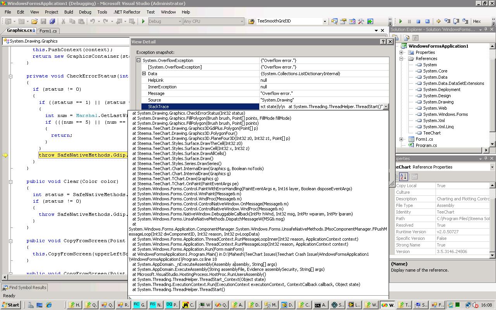496x310 pixels.
Task: Click the green Start Debugging arrow left of Debug combo
Action: pyautogui.click(x=143, y=21)
